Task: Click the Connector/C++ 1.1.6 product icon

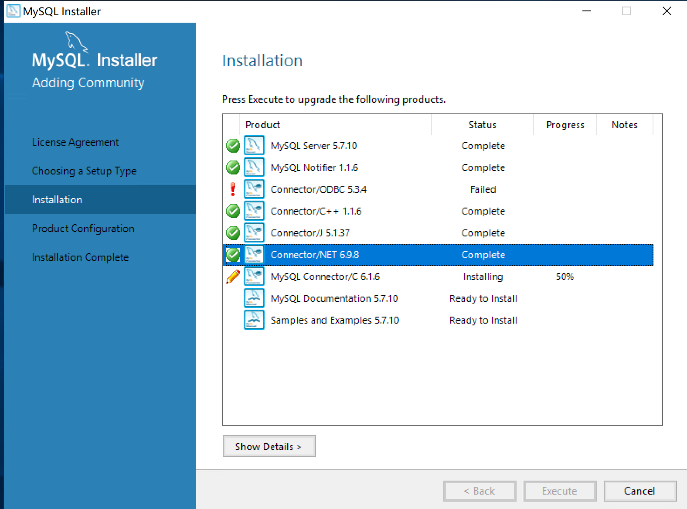Action: [x=254, y=211]
